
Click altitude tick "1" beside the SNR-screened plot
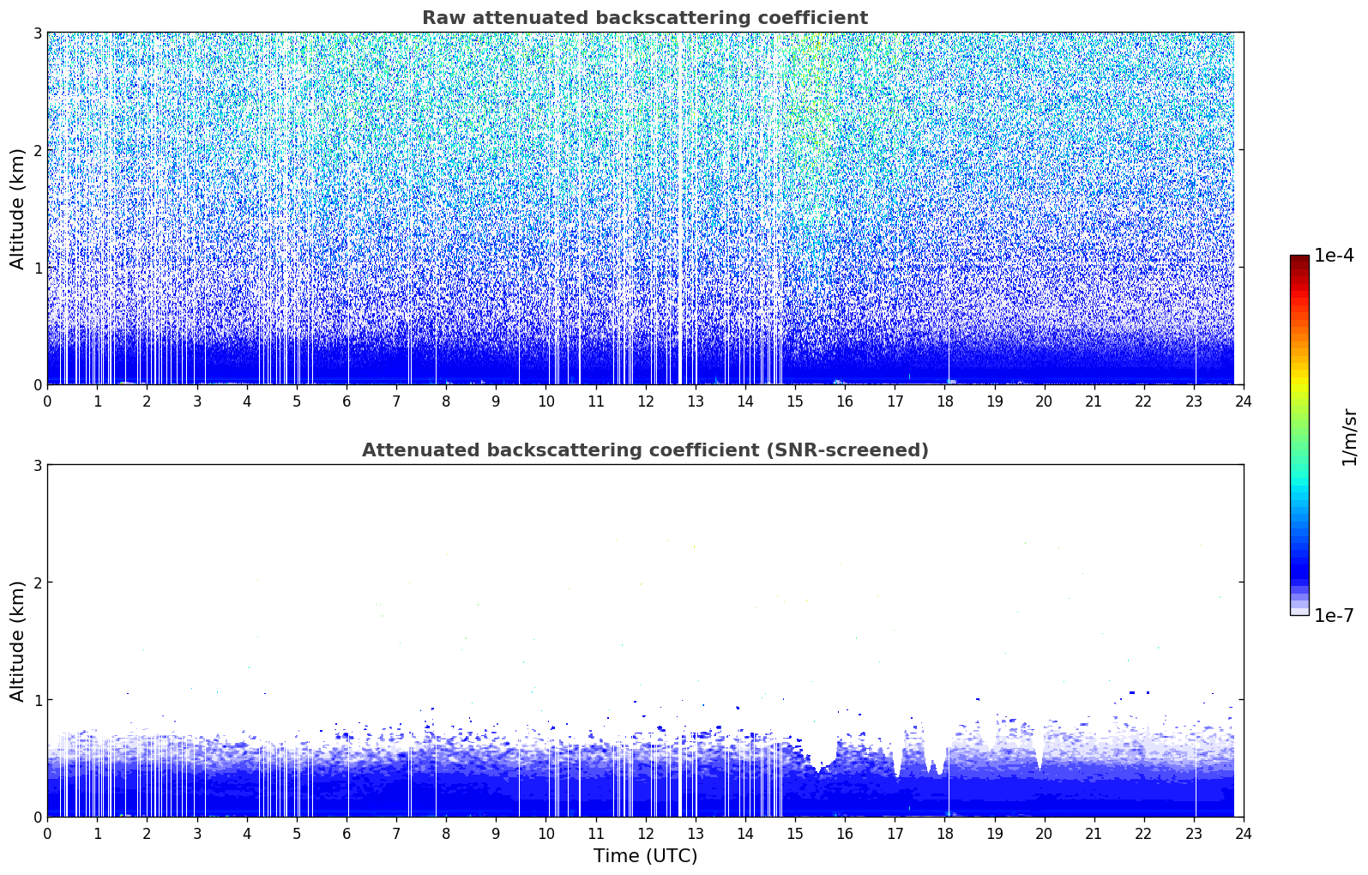37,700
